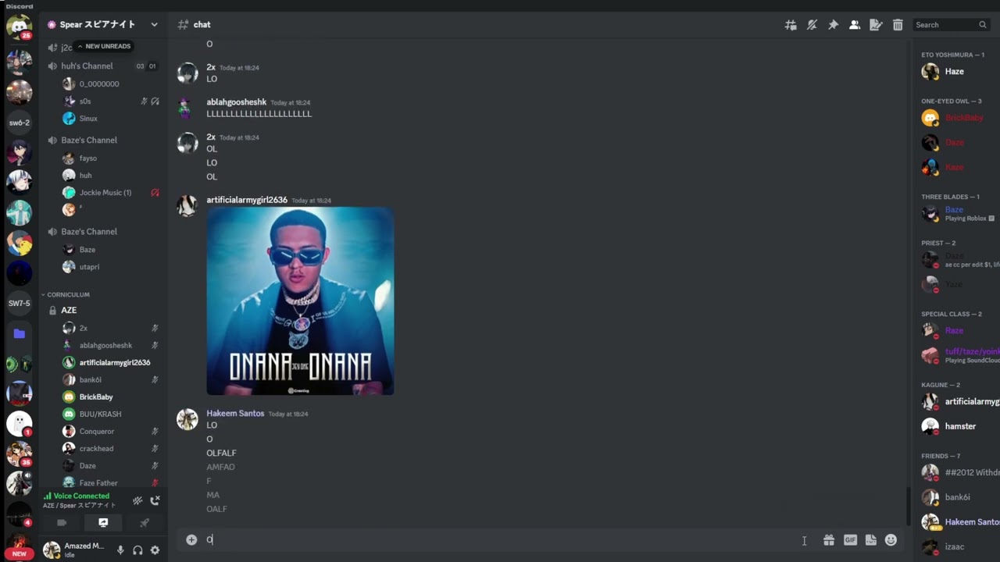Select BUU/KRASH in AZE voice channel

[100, 414]
